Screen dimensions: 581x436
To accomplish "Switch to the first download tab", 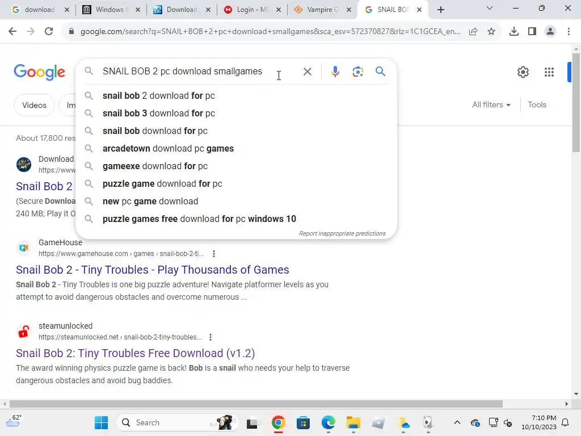I will 39,10.
